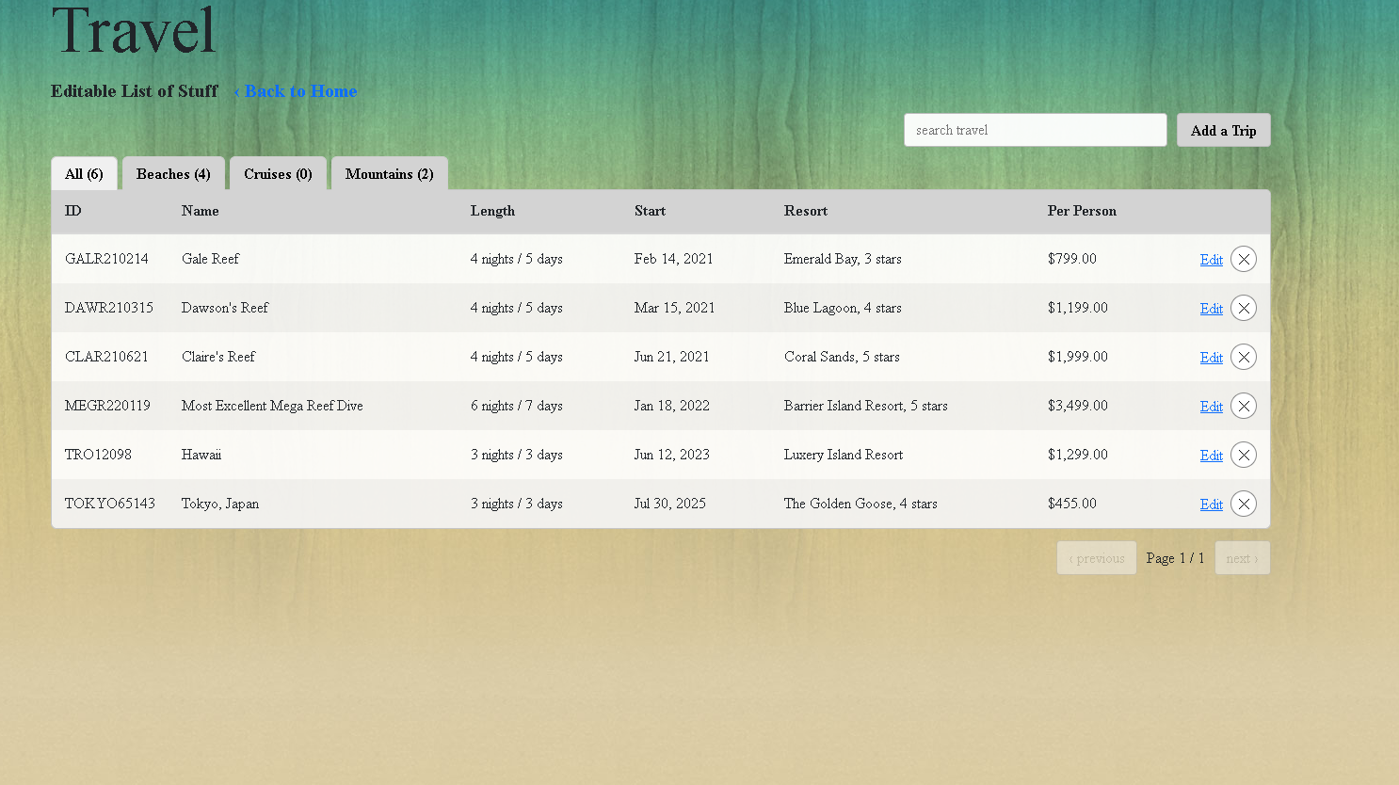Select the Blue Lagoon, 4 stars cell
This screenshot has width=1399, height=785.
(843, 308)
